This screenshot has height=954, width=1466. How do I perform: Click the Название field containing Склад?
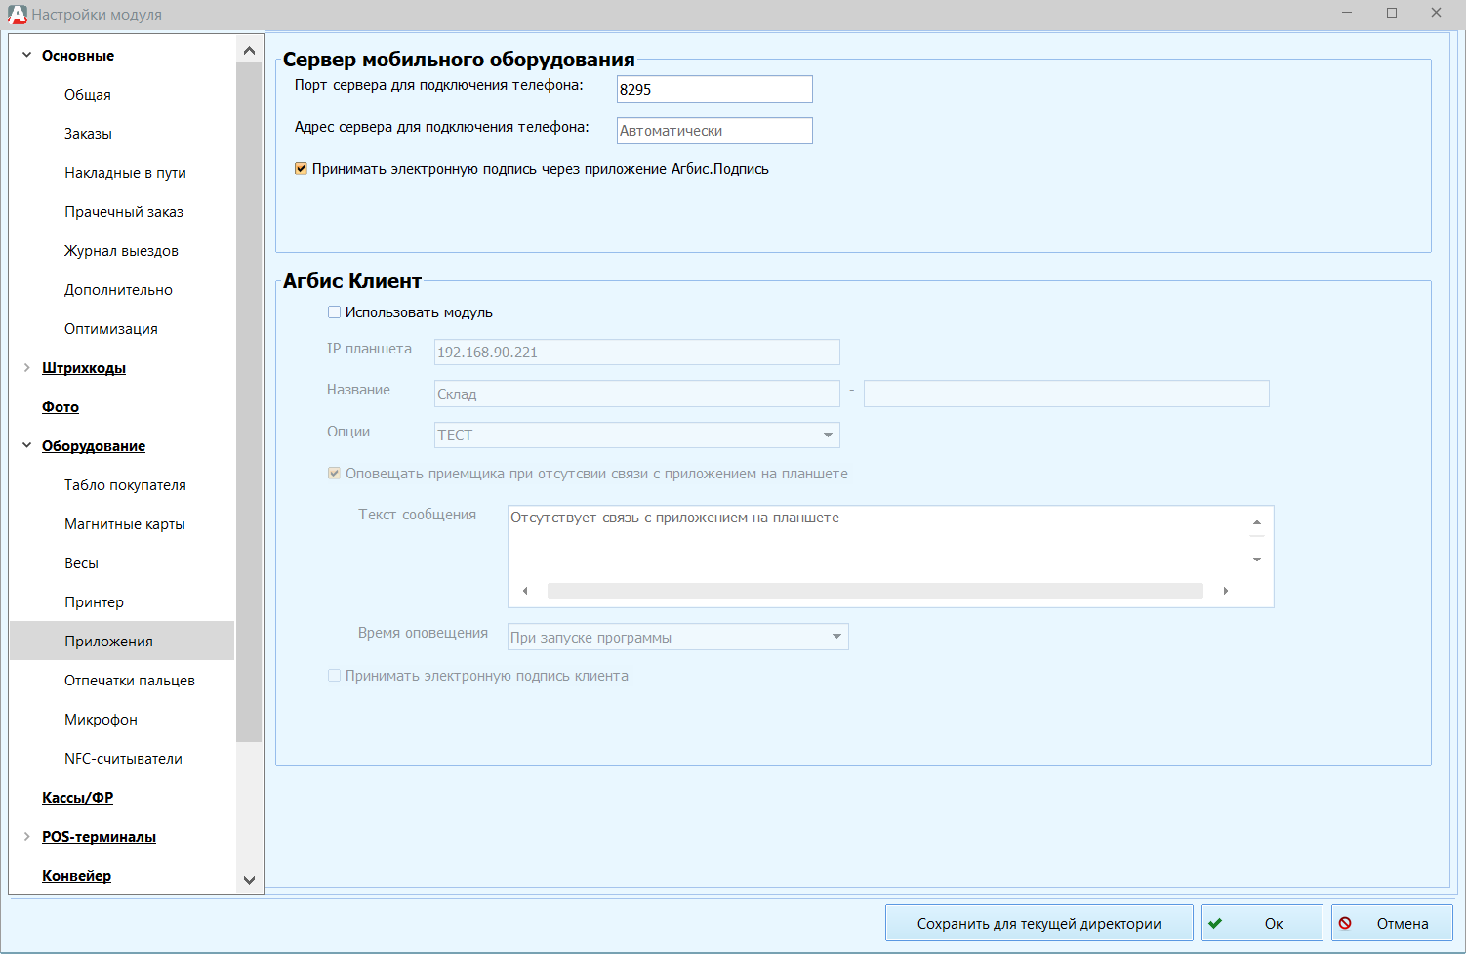pos(636,394)
